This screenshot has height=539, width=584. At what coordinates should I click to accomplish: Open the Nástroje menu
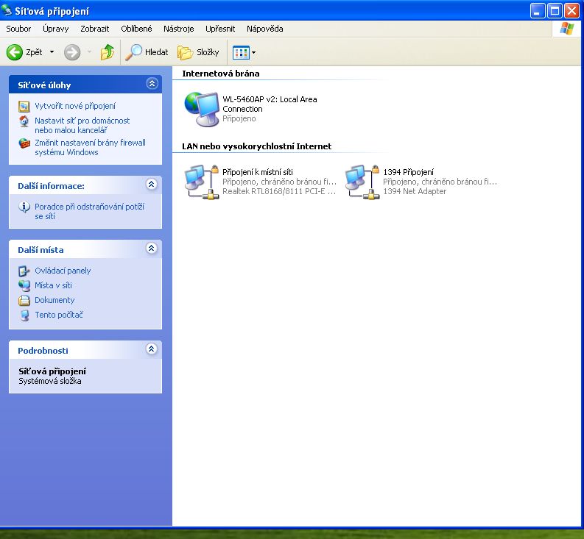point(178,29)
